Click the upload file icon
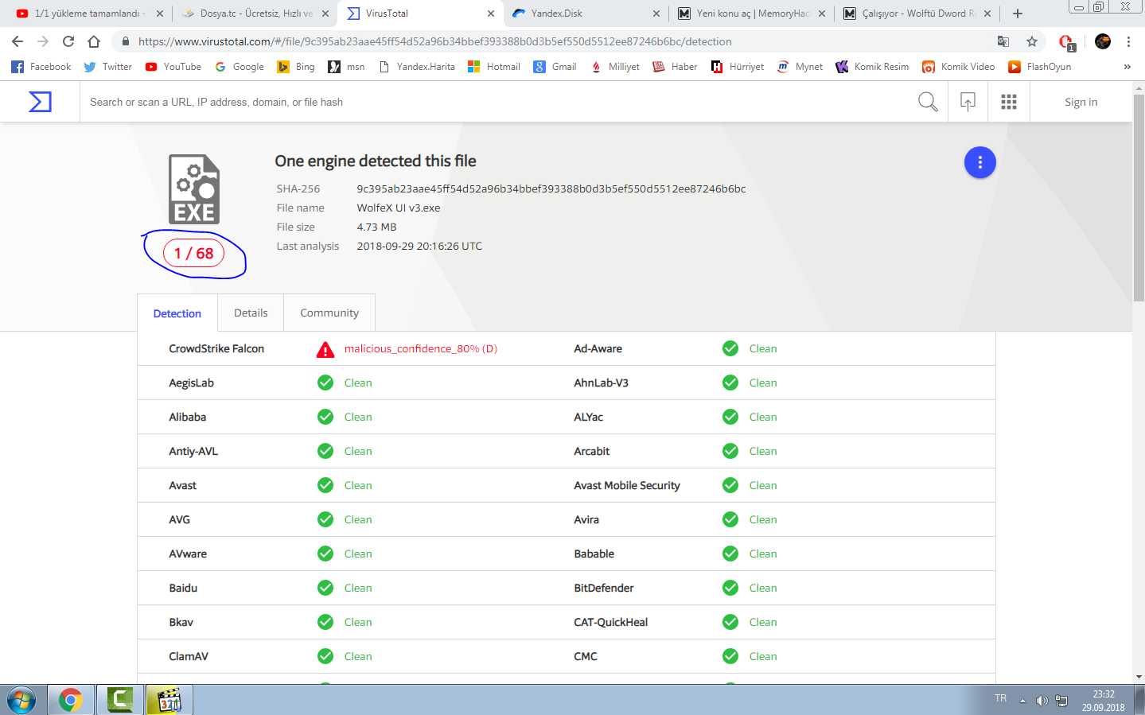 968,102
